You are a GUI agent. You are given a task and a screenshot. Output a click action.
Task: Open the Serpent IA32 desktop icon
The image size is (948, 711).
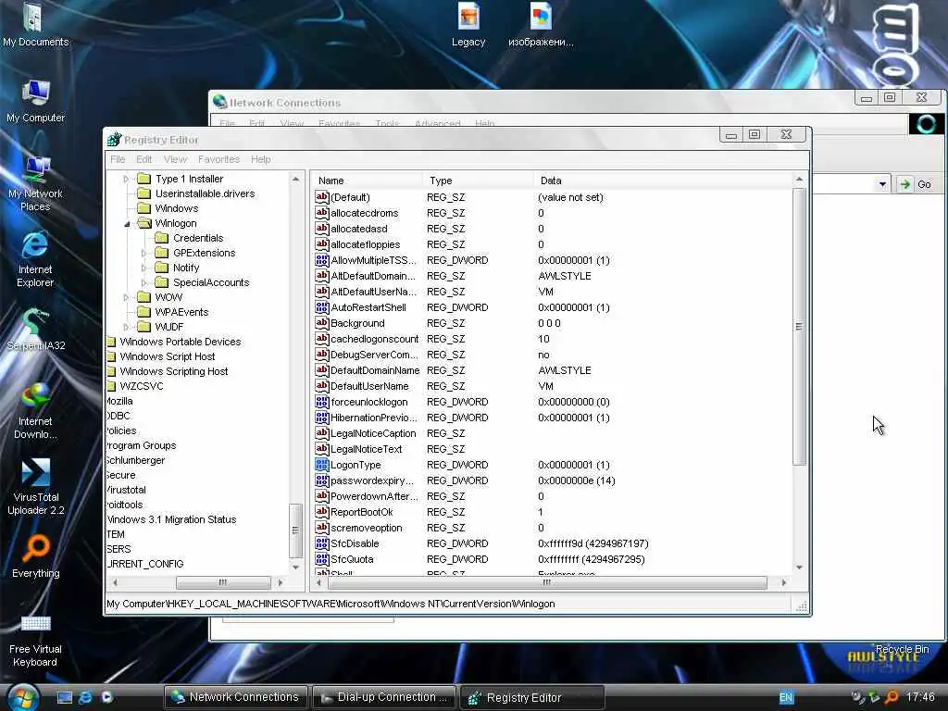point(35,330)
